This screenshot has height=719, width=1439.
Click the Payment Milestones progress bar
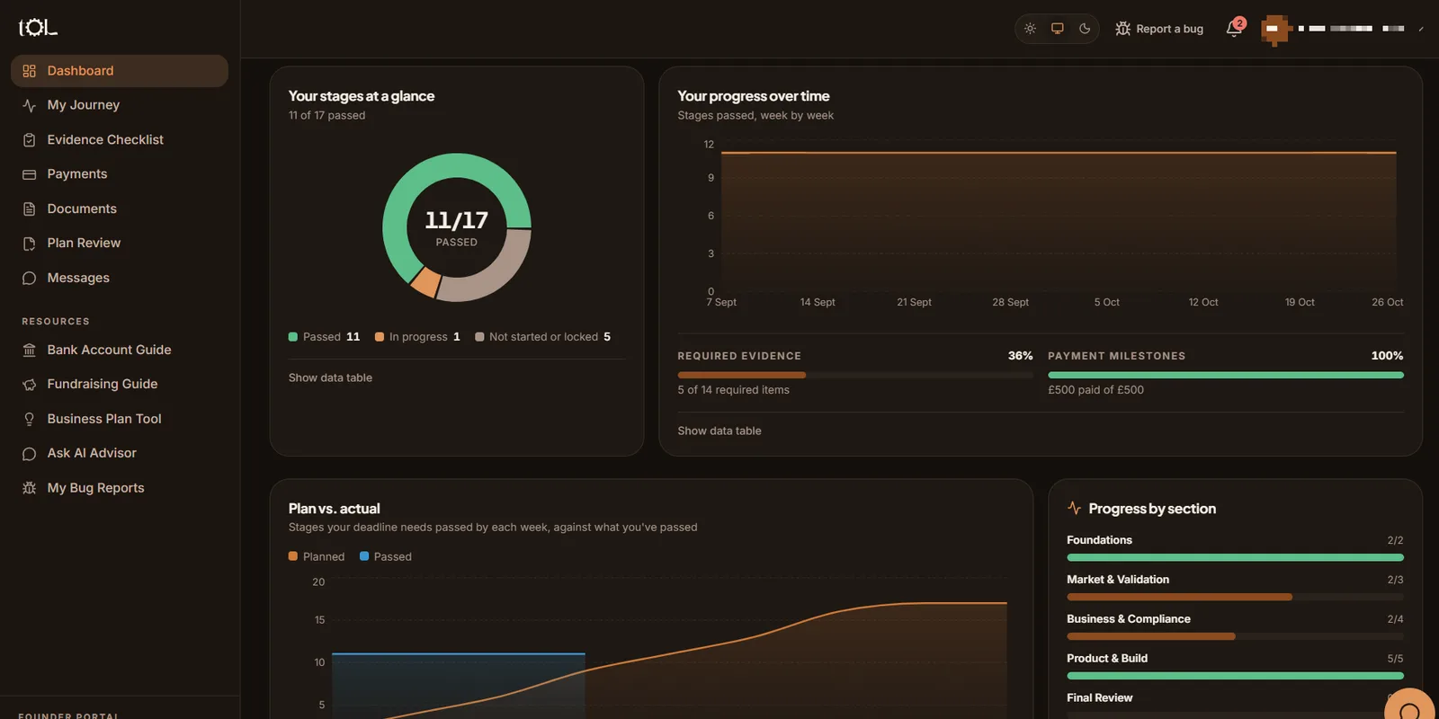(1226, 375)
